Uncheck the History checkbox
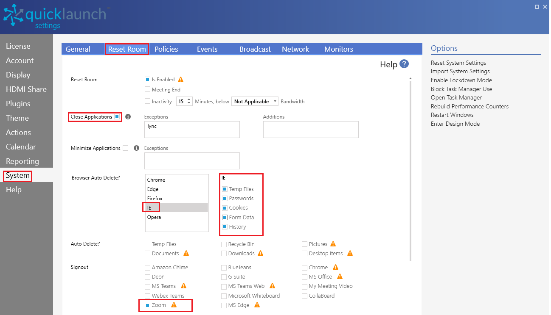The height and width of the screenshot is (315, 551). pos(225,227)
